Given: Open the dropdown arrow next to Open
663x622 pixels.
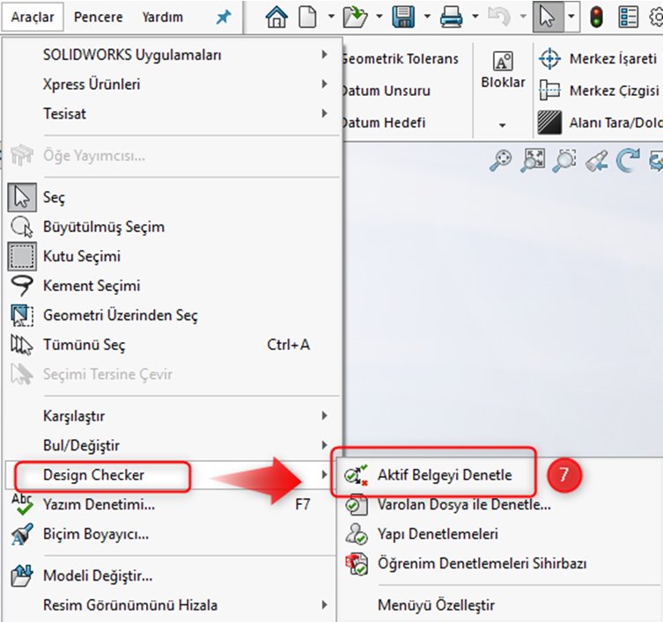Looking at the screenshot, I should point(379,17).
